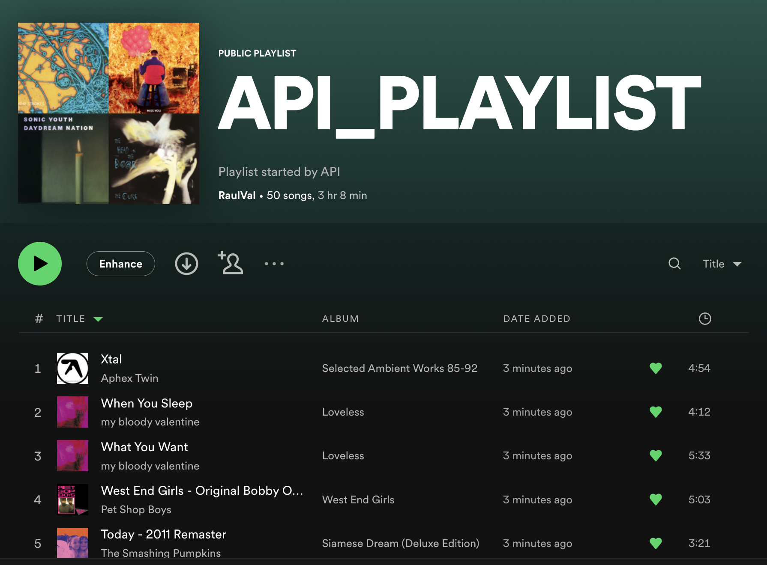Select the track title Xtal
The image size is (767, 565).
click(111, 359)
